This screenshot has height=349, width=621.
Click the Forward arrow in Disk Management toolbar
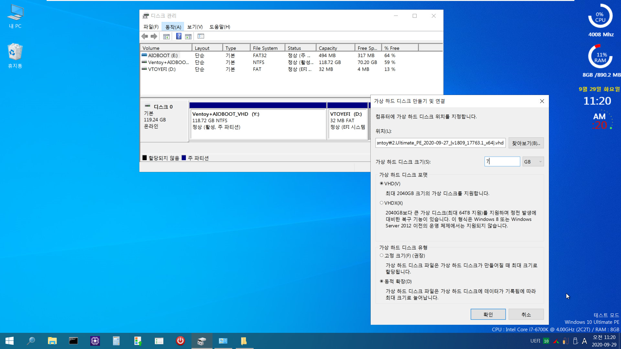coord(154,37)
